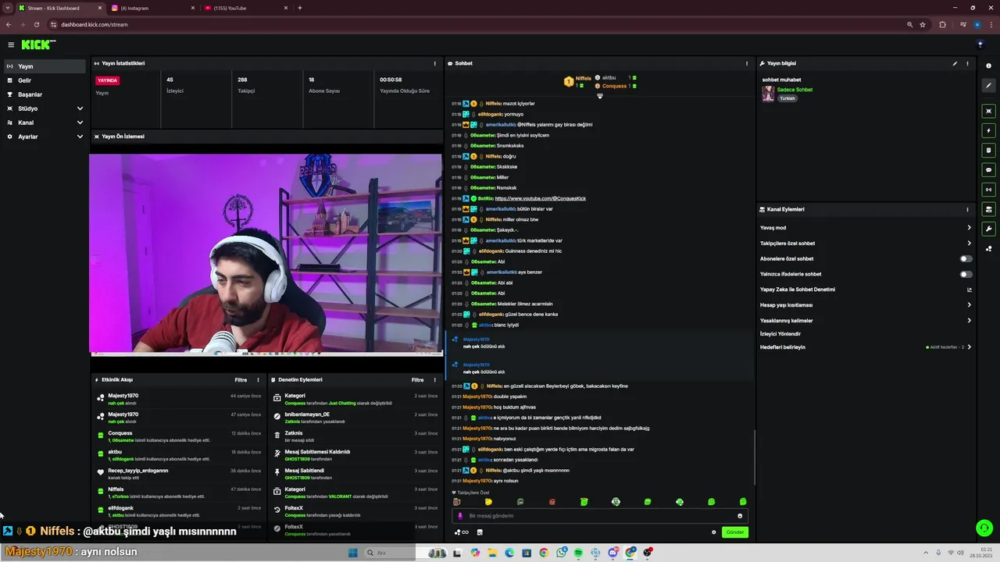Click the channel points infinity icon
Screen dimensions: 1000x562
(461, 532)
